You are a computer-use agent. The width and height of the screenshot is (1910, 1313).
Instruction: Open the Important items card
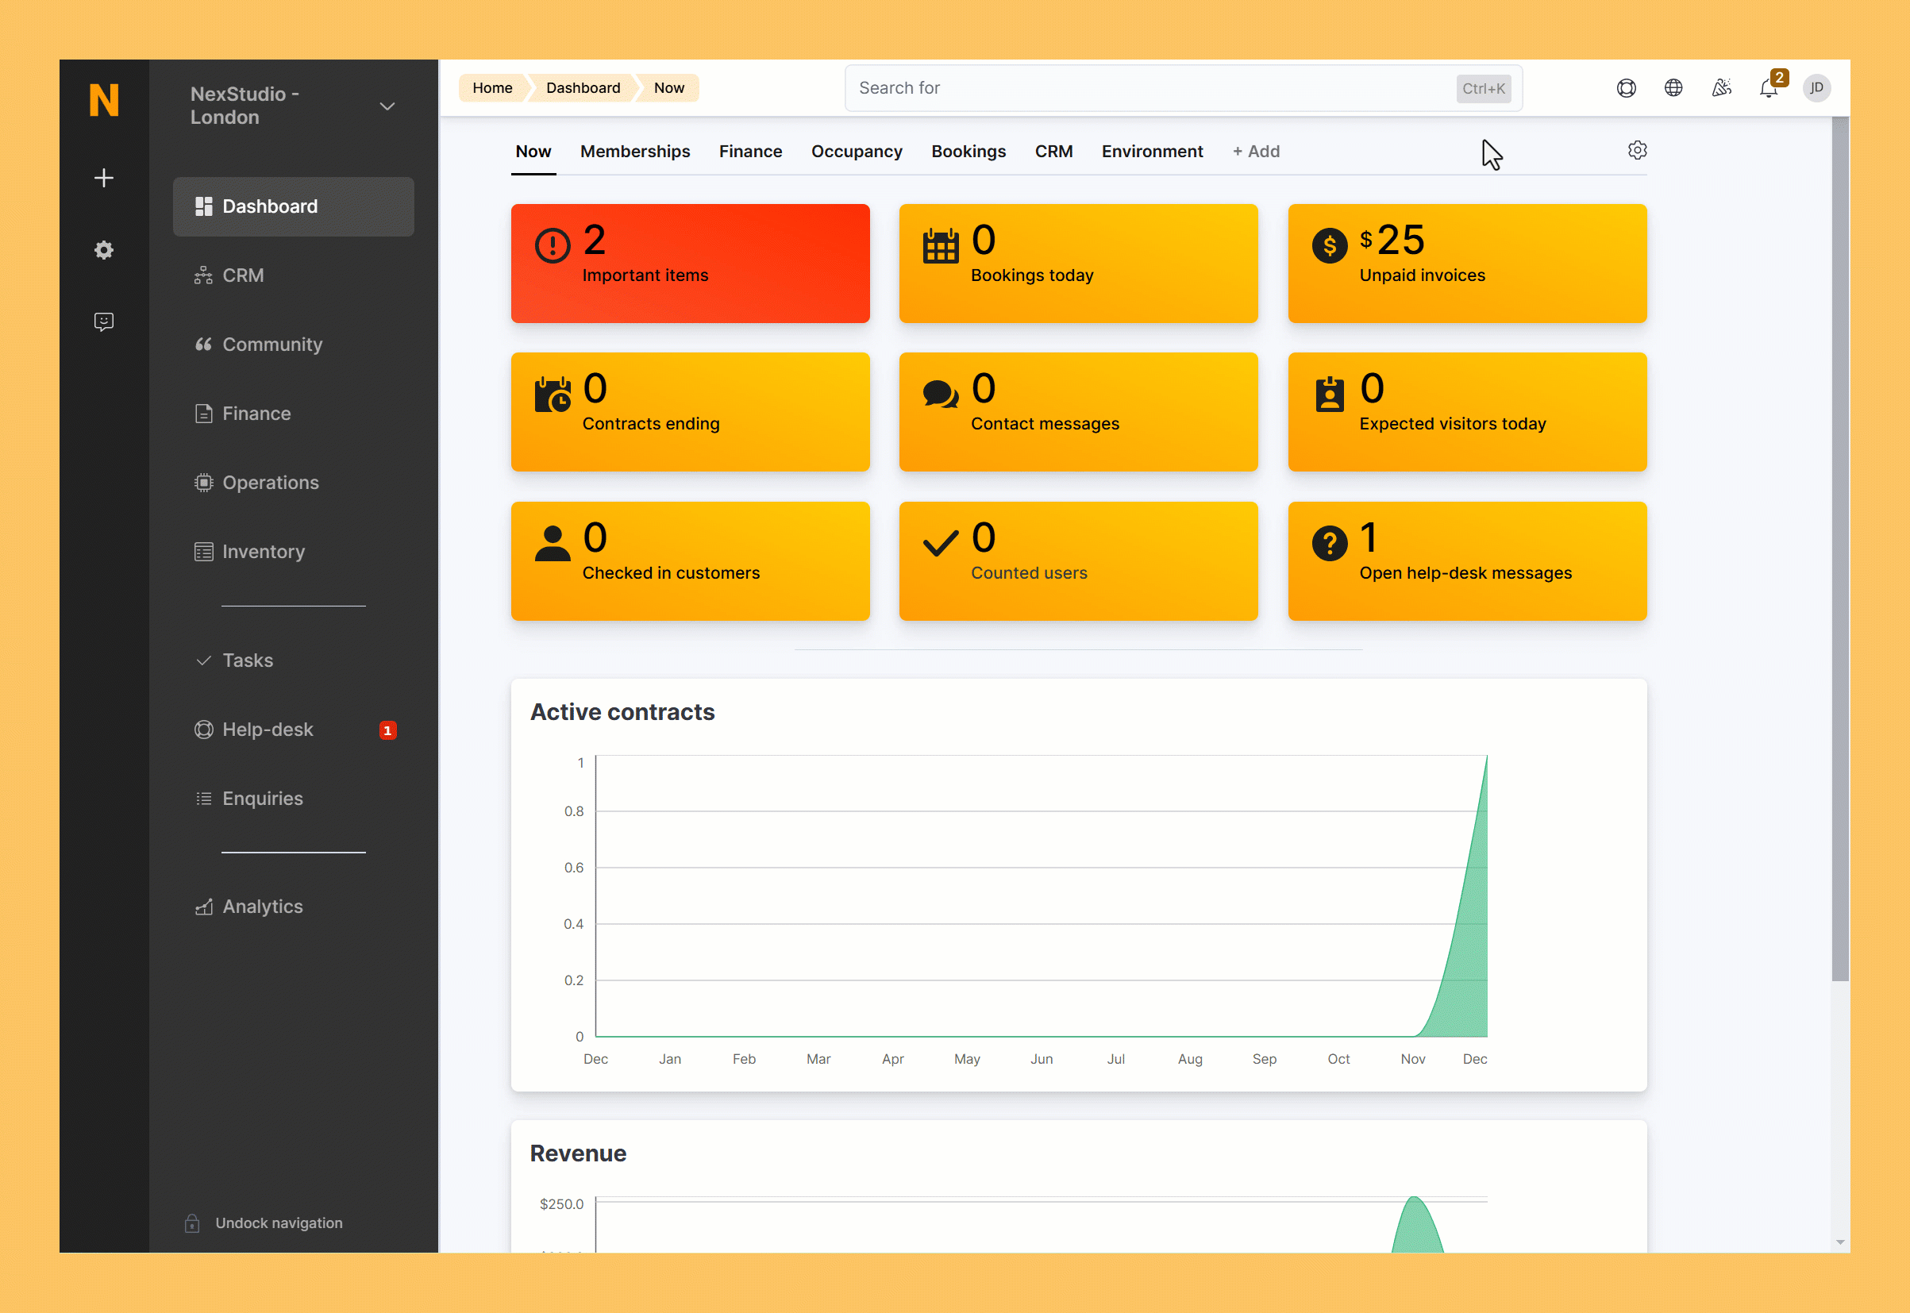coord(690,264)
